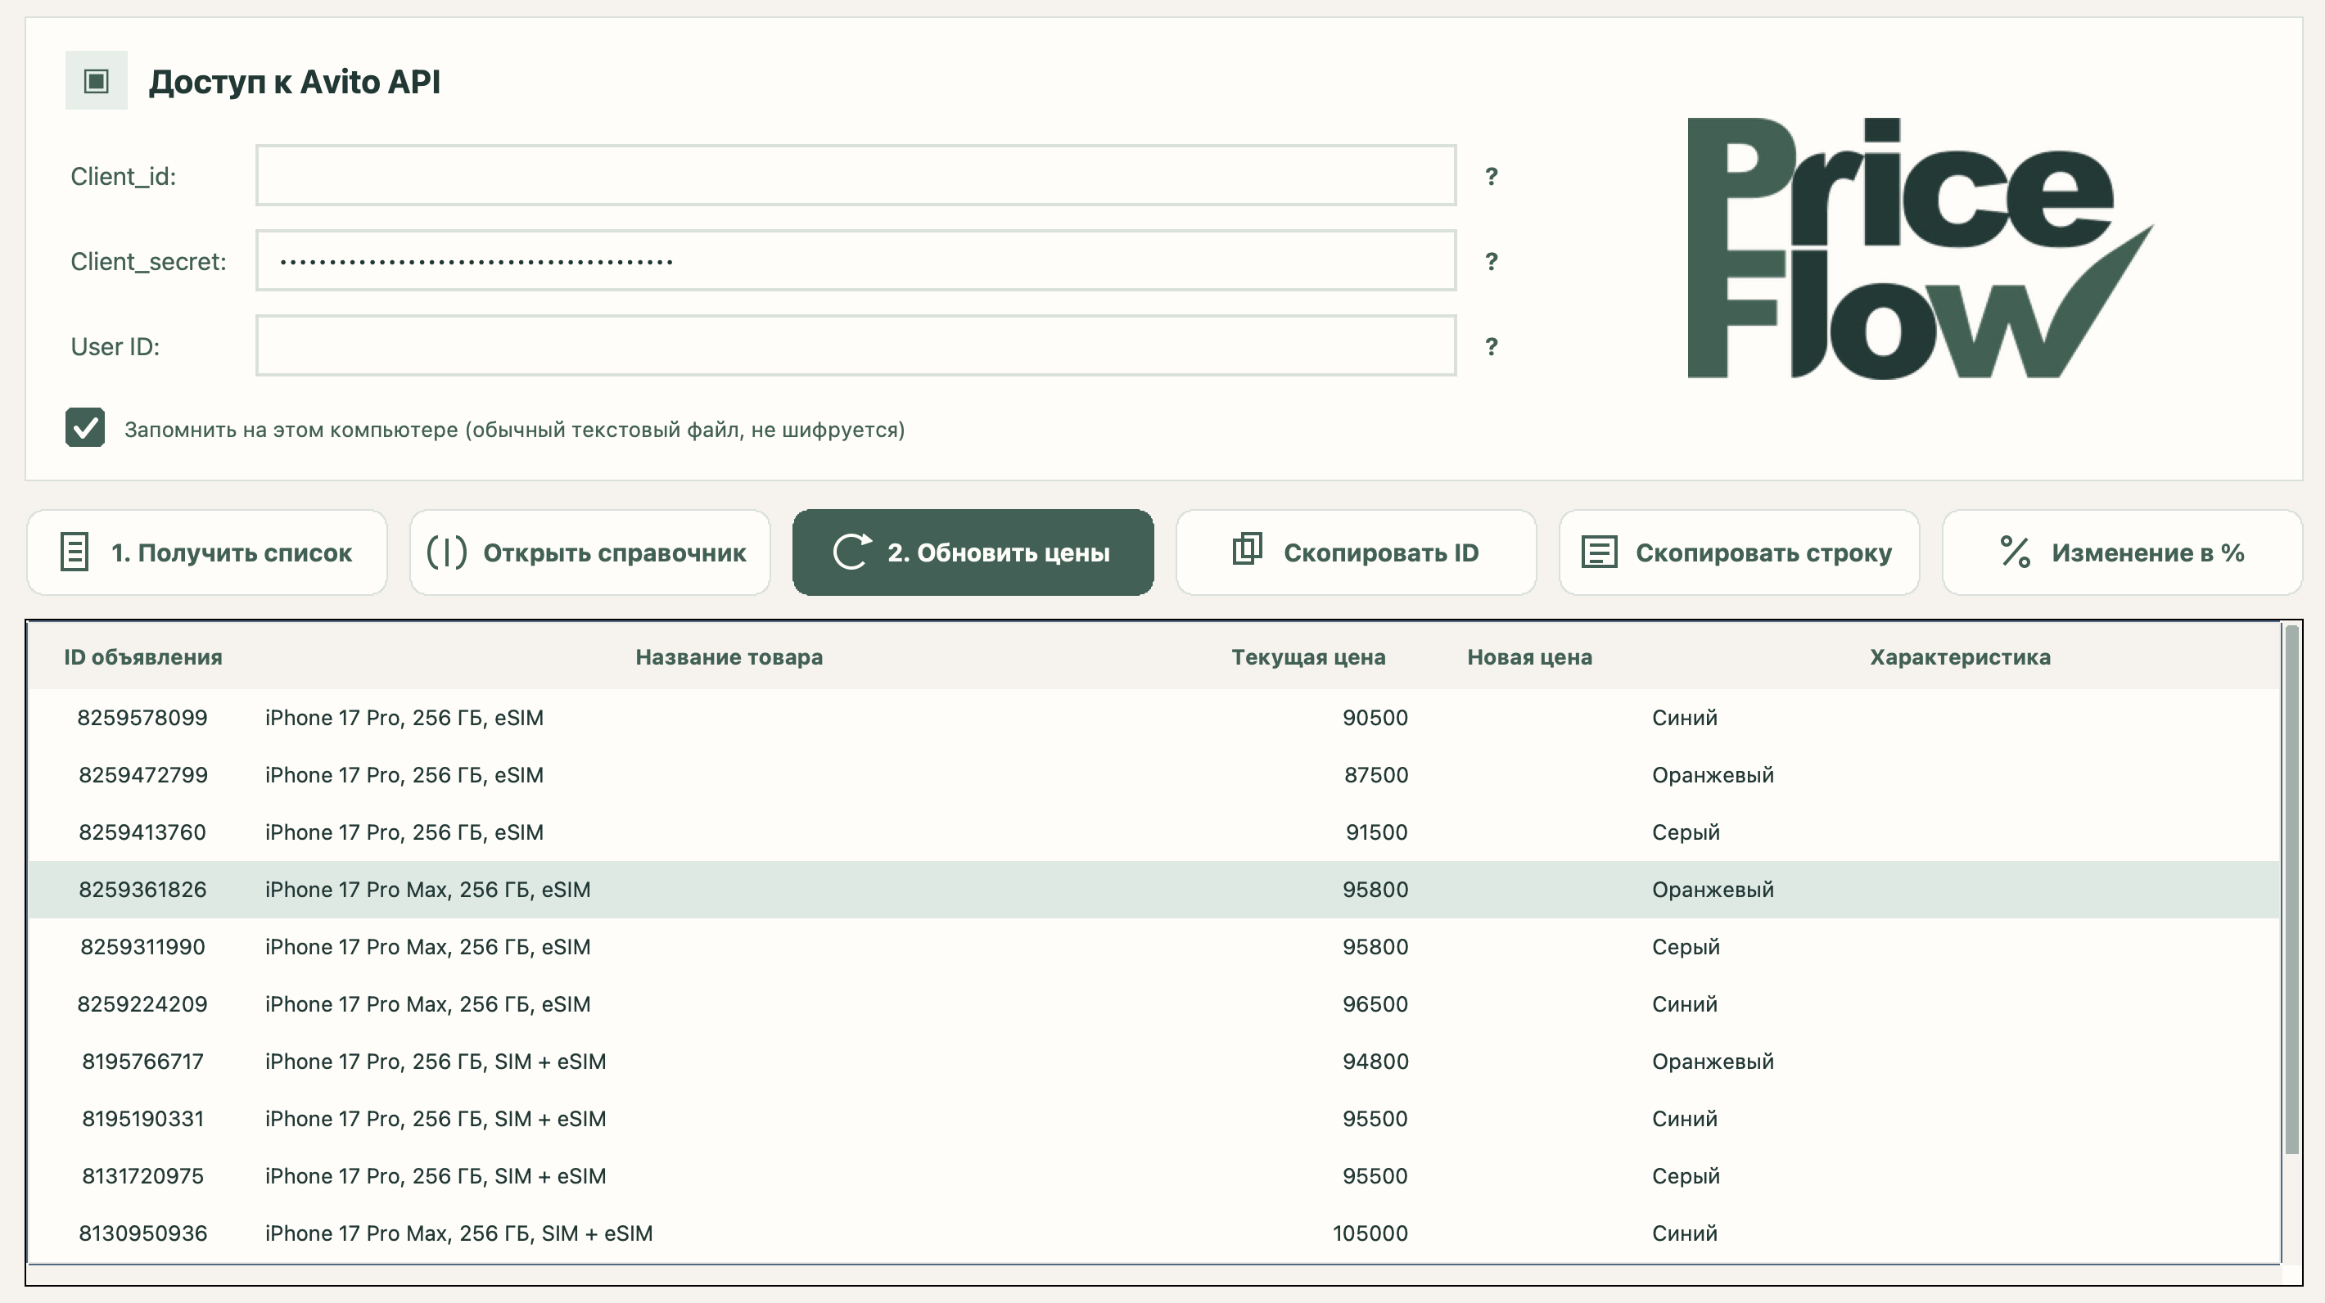Click price 95500 in row 8131720975

(x=1375, y=1176)
